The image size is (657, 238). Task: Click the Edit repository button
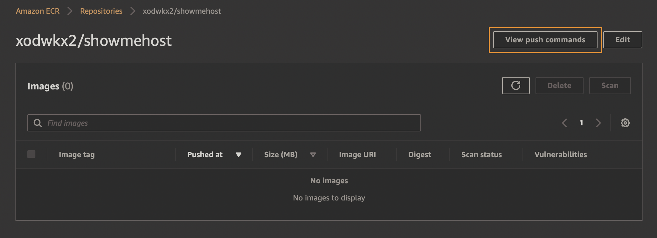pyautogui.click(x=623, y=40)
